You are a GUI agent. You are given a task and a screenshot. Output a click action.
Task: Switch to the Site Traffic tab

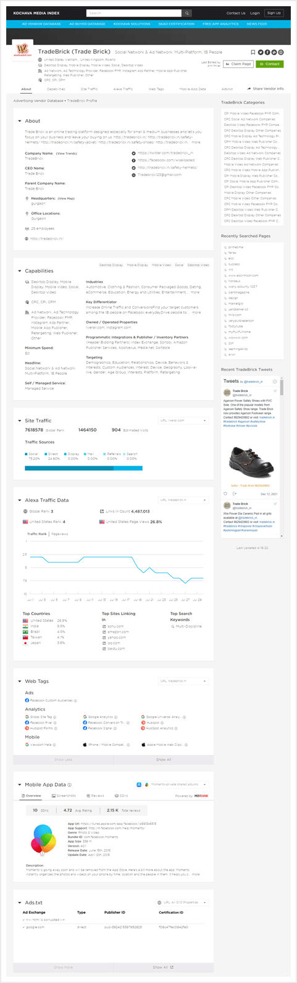[x=89, y=89]
